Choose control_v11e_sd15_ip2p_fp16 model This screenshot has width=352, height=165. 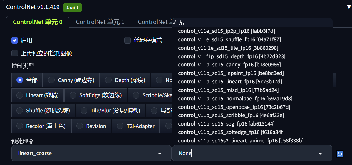[252, 31]
